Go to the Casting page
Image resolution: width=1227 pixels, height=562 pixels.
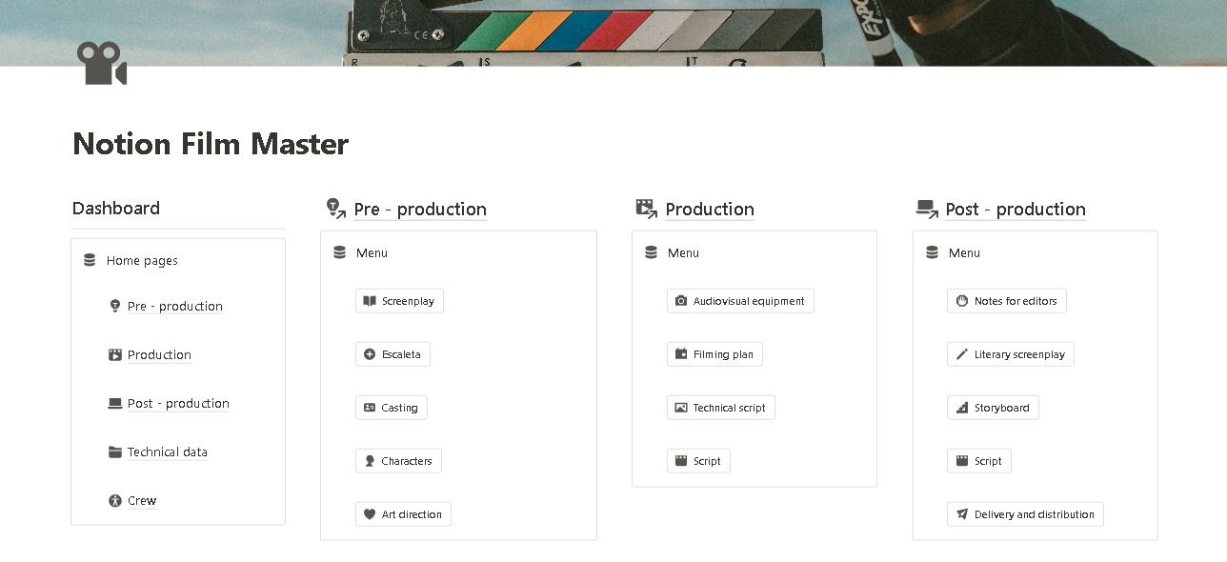tap(391, 408)
